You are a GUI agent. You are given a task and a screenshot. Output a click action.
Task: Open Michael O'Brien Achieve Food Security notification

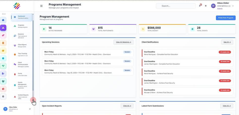tap(187, 91)
